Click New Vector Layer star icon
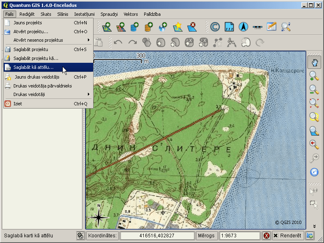 coord(178,27)
